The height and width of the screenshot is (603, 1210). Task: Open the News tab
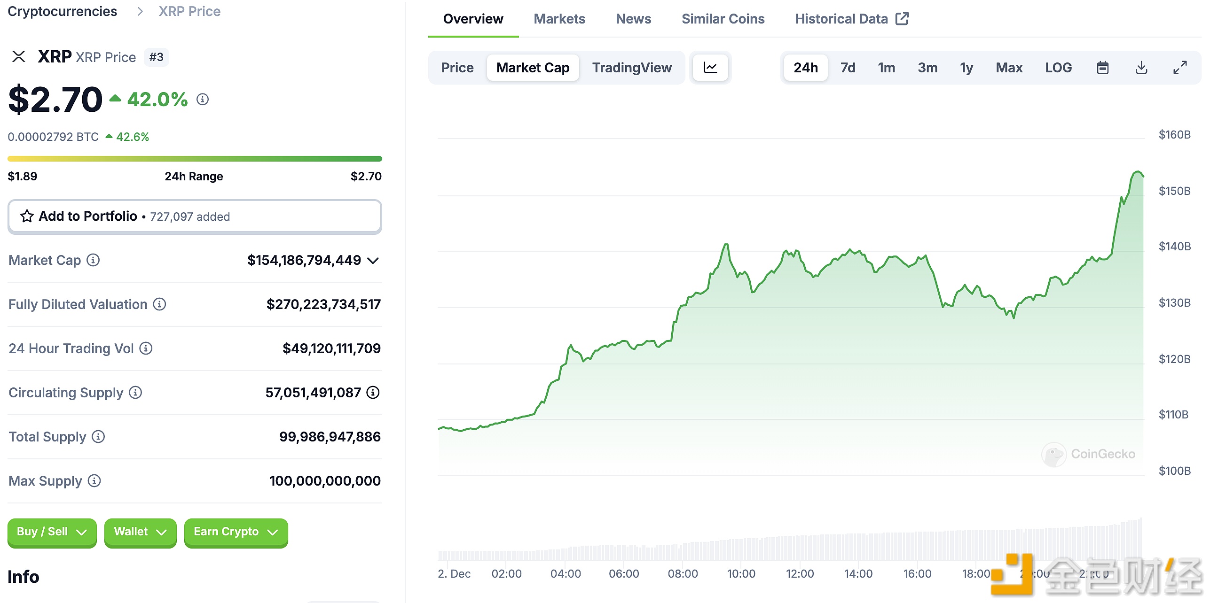coord(633,19)
